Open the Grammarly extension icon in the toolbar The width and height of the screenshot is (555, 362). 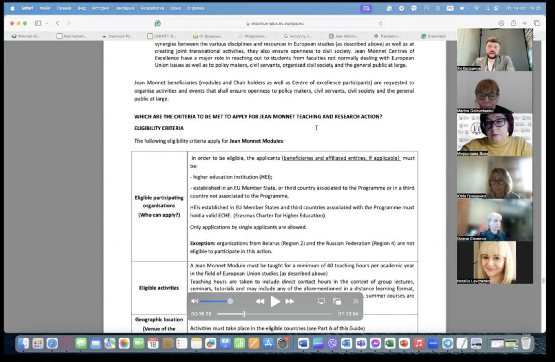click(158, 24)
